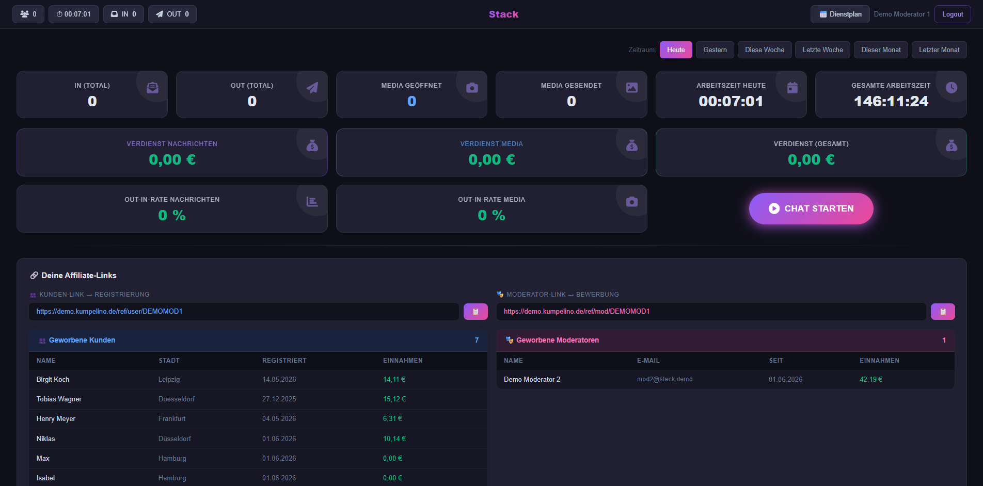
Task: Click the Stack logo title
Action: 503,14
